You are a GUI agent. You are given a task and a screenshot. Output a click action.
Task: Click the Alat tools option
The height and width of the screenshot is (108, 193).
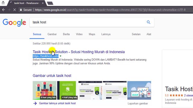tap(149, 34)
